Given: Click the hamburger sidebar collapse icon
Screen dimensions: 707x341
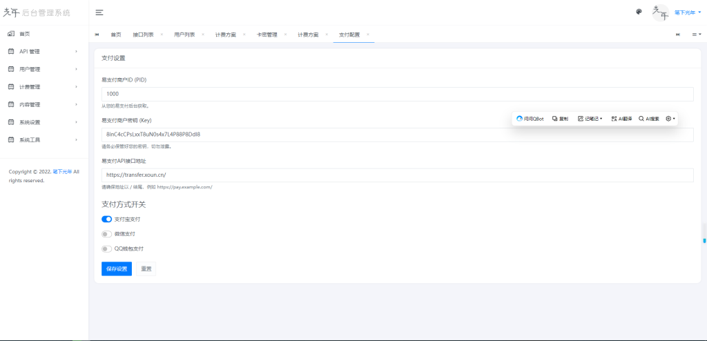Looking at the screenshot, I should pos(99,12).
